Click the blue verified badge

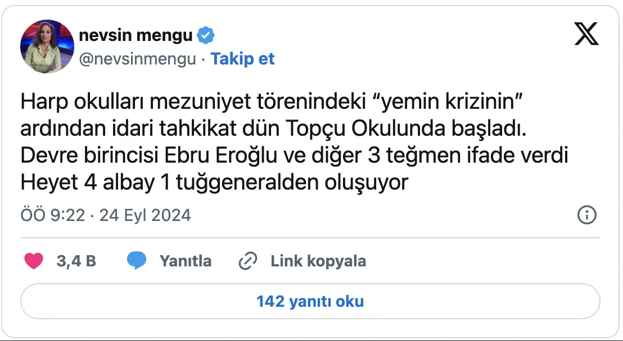click(206, 36)
